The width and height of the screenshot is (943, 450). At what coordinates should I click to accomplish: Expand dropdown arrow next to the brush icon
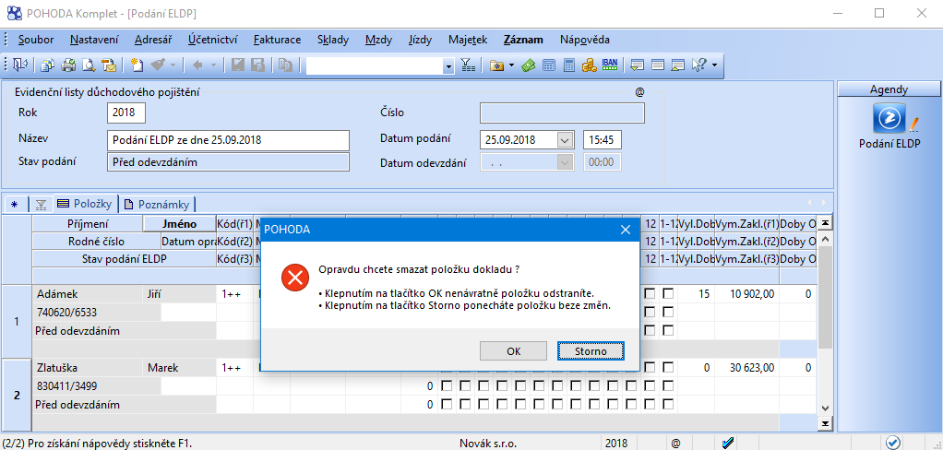pyautogui.click(x=173, y=65)
